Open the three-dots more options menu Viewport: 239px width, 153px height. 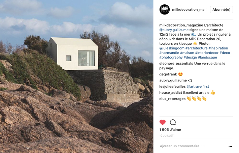point(230,146)
